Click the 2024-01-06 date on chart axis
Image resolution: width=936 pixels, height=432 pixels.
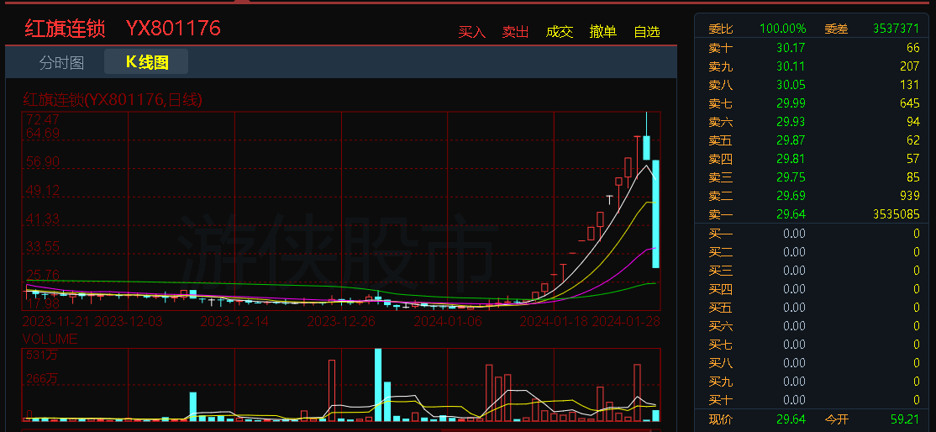click(x=449, y=321)
